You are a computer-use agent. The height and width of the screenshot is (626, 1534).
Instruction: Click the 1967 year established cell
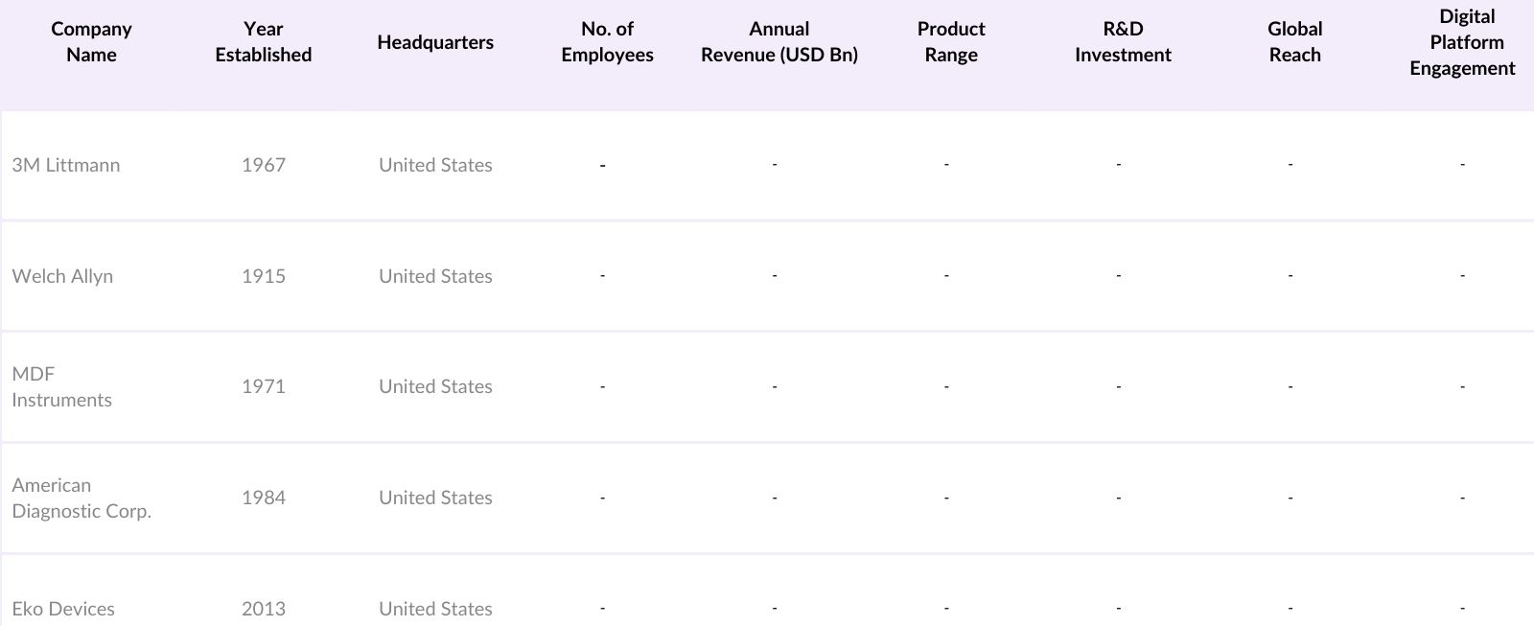click(264, 165)
